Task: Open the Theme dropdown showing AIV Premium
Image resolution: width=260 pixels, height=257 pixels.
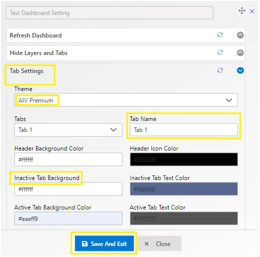Action: coord(126,100)
